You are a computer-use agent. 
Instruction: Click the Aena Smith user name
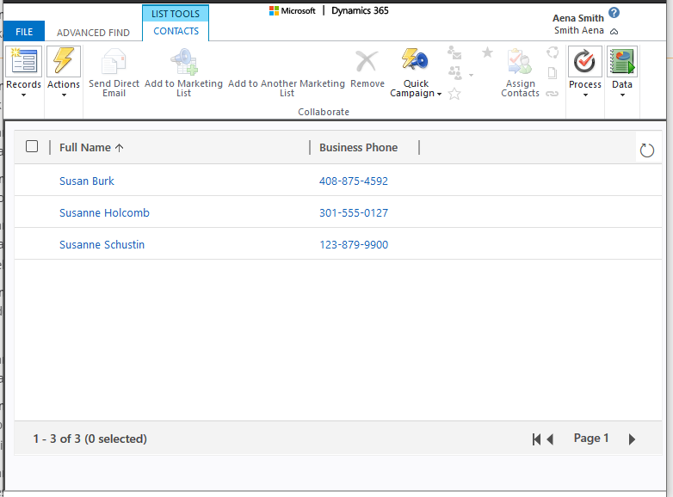click(577, 18)
